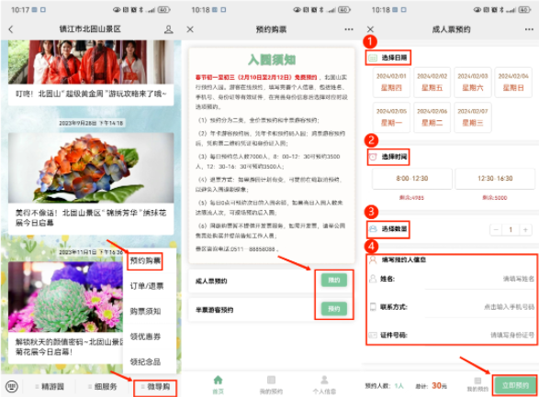Tap the back arrow on the scenic area page
Screen dimensions: 539x397
coord(11,29)
